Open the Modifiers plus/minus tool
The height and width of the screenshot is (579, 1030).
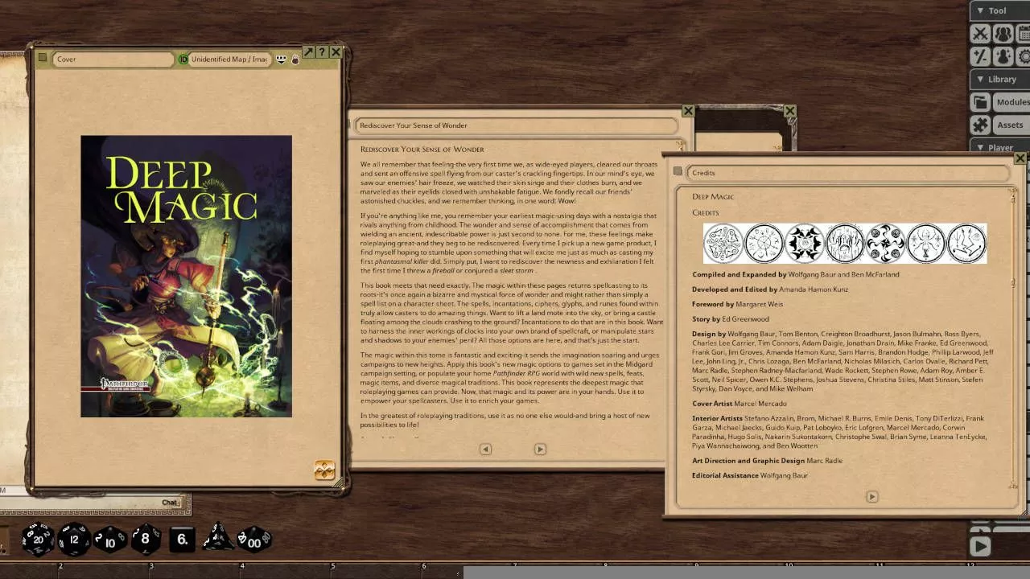(980, 56)
